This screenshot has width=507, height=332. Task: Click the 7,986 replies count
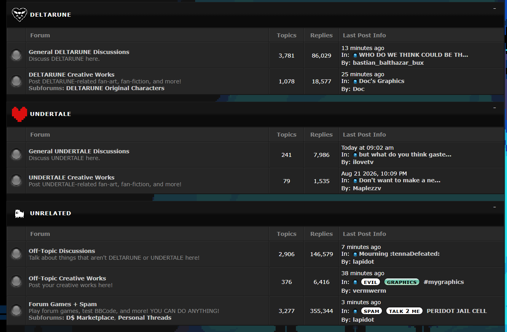tap(321, 155)
